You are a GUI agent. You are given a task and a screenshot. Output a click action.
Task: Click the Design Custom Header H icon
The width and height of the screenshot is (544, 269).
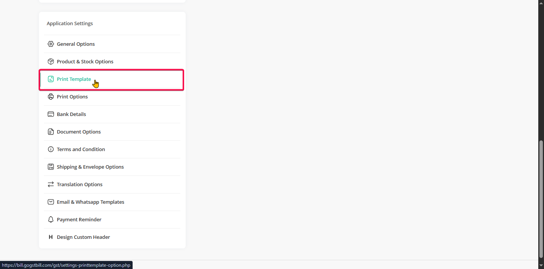tap(50, 237)
